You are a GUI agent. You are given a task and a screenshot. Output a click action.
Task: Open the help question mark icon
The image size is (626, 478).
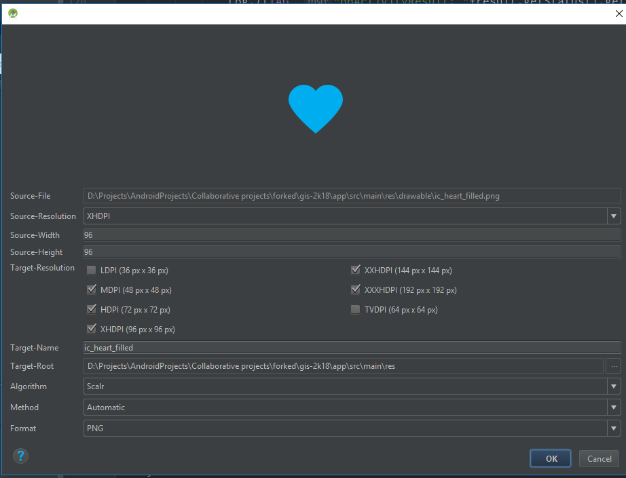[20, 456]
